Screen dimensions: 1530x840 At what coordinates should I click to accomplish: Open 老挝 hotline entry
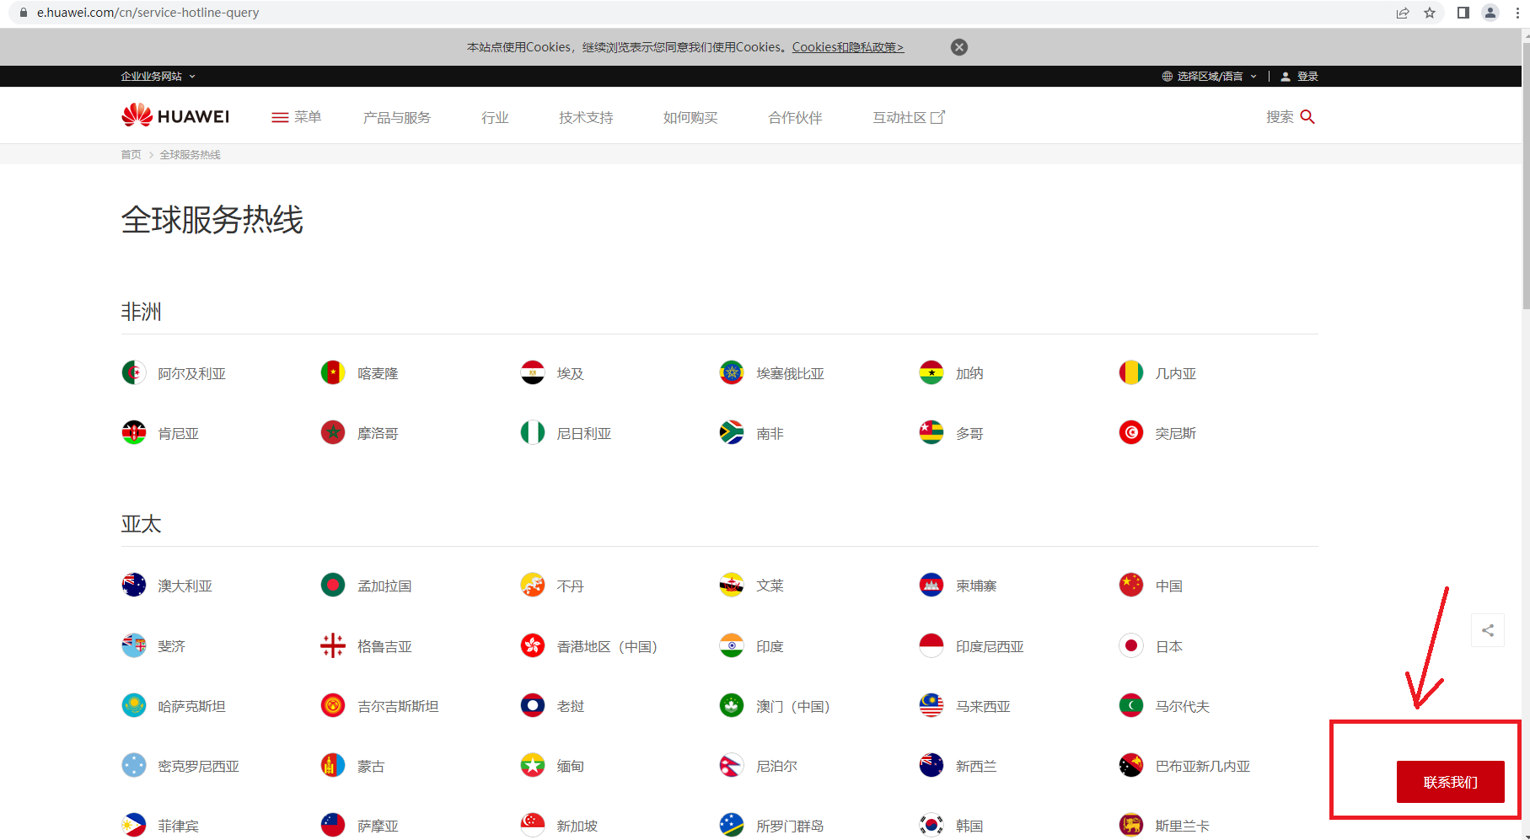pos(552,705)
